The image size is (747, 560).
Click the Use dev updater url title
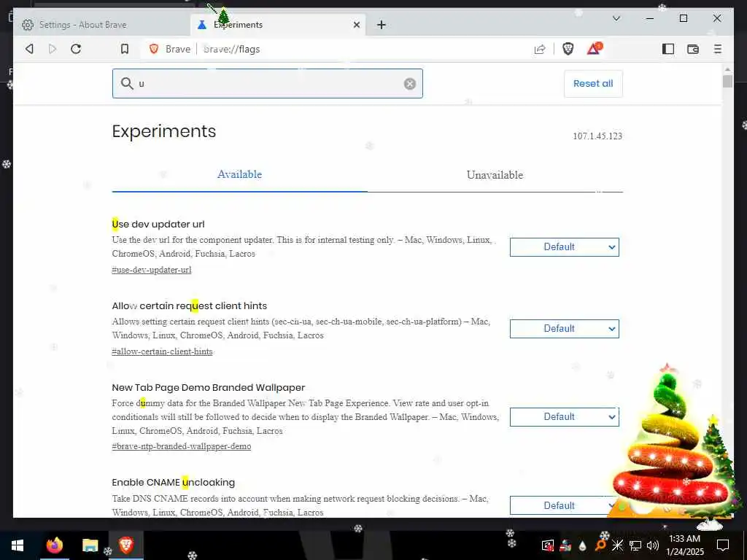(158, 225)
